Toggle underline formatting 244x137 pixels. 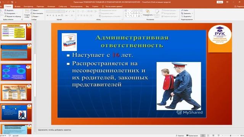pos(53,16)
